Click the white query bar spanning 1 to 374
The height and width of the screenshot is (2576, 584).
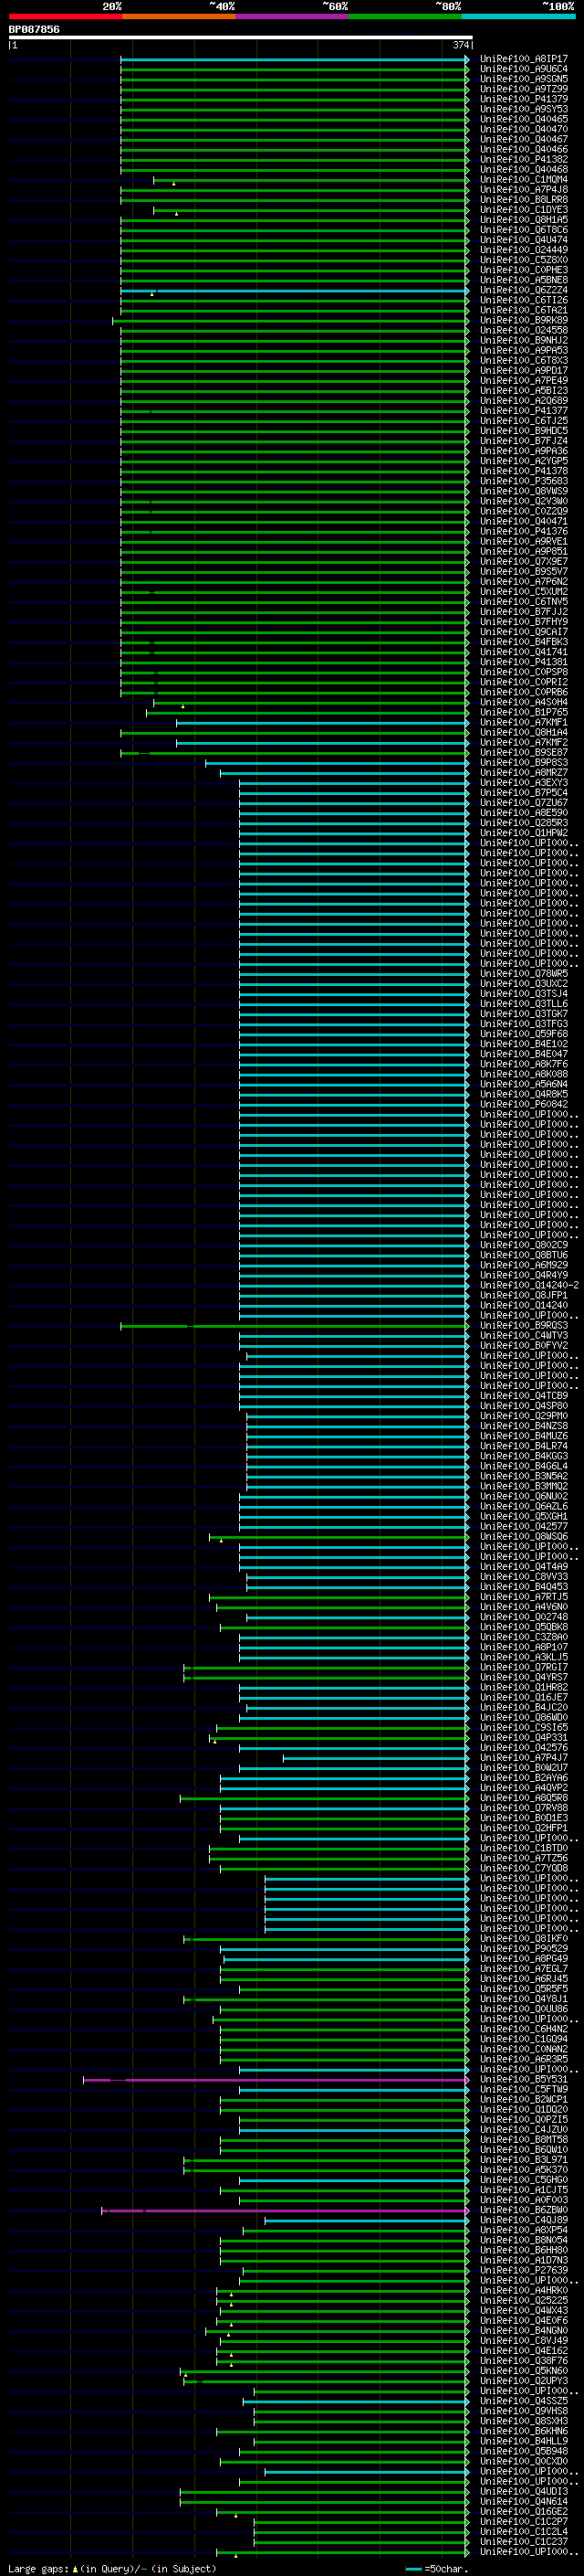point(241,37)
